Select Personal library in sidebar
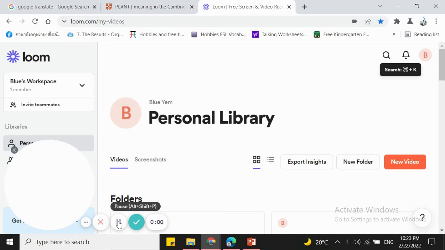The width and height of the screenshot is (445, 250). [x=49, y=143]
